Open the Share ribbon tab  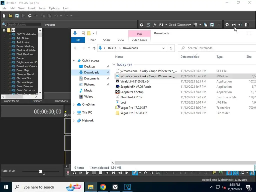tap(107, 40)
